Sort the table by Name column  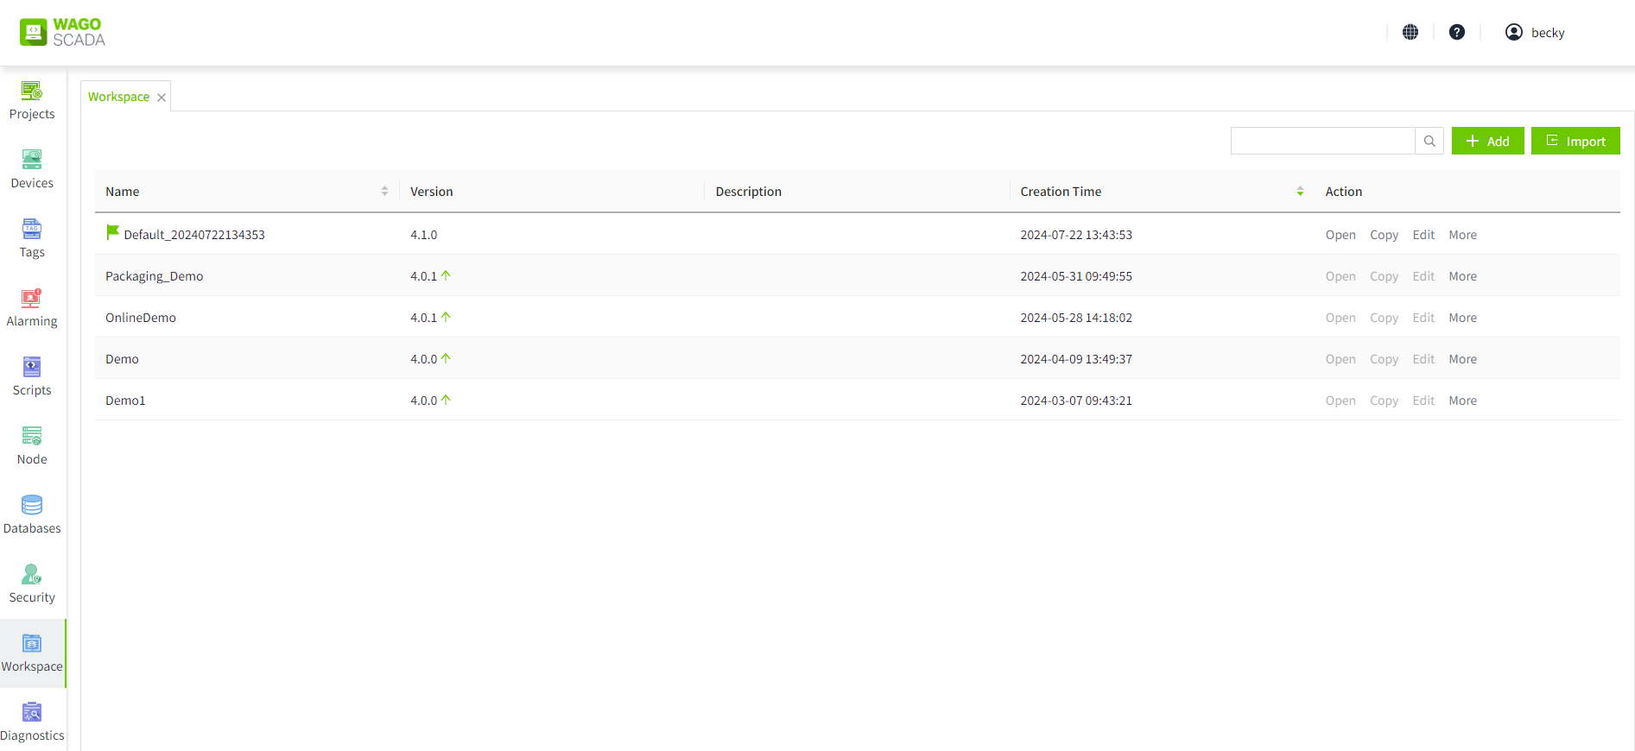click(384, 192)
